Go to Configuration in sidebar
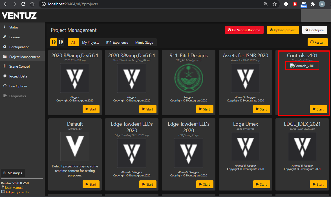331x197 pixels. pyautogui.click(x=19, y=47)
